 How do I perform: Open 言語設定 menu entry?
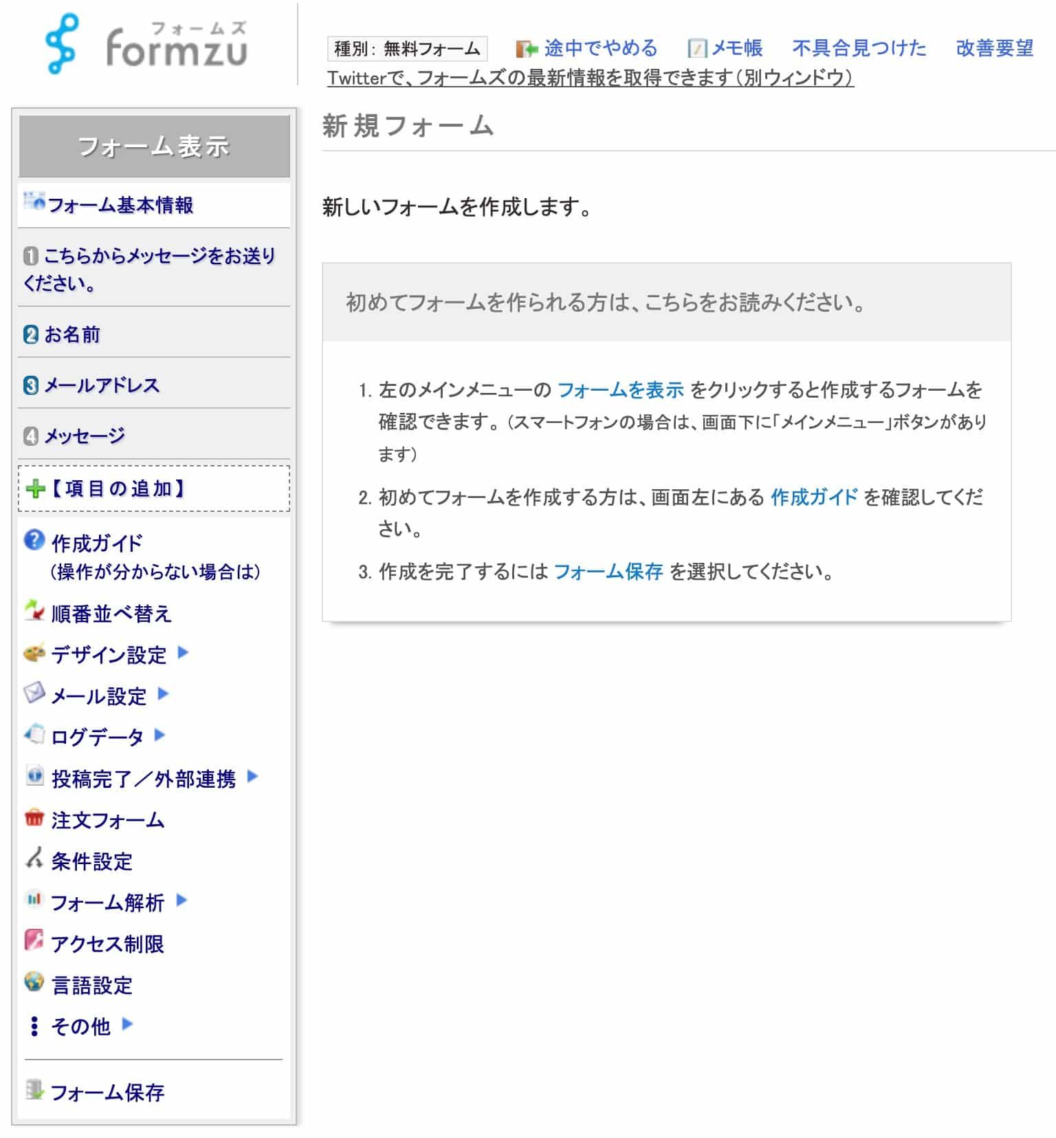[x=91, y=985]
